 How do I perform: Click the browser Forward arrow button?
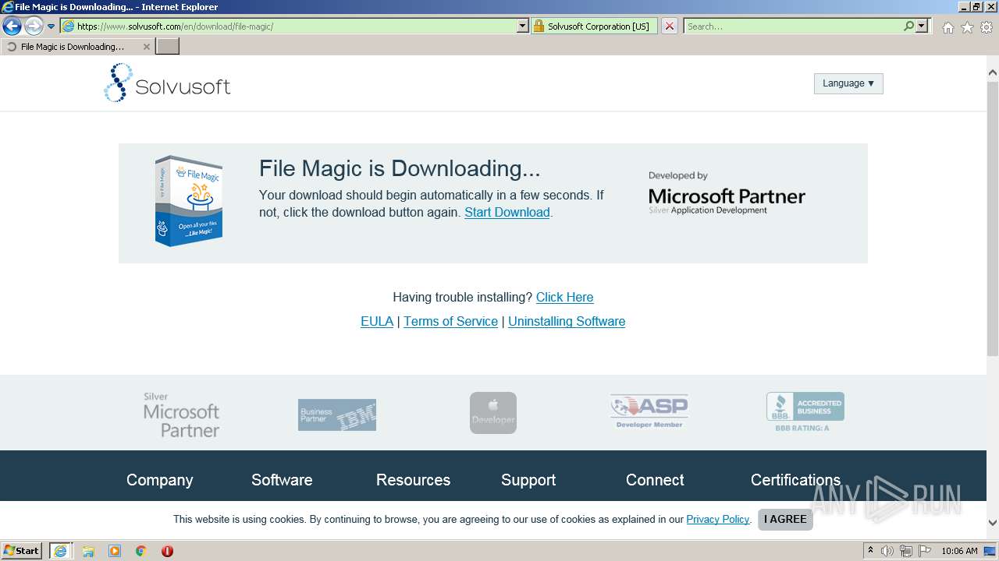tap(34, 26)
